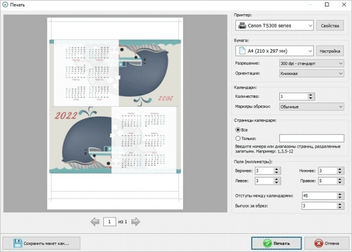352x252 pixels.
Task: Click the printer icon in printer selector
Action: [x=242, y=26]
